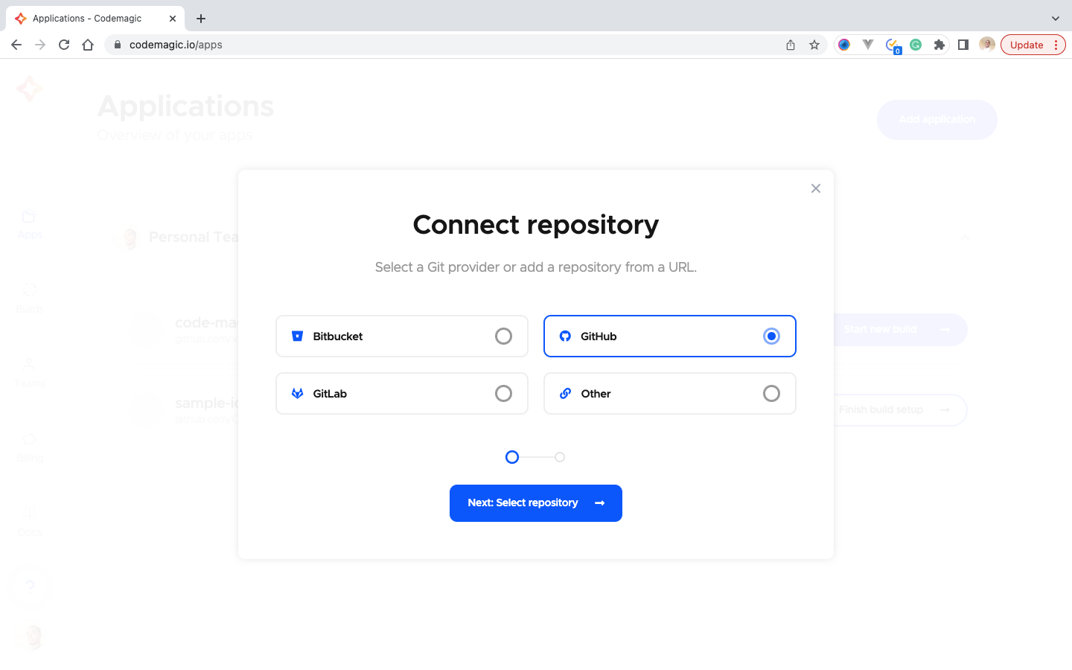This screenshot has height=670, width=1072.
Task: Open the tab search dropdown arrow
Action: 1055,19
